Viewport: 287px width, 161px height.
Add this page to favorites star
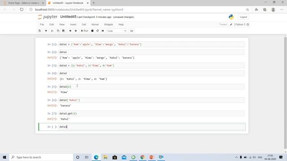[x=248, y=9]
